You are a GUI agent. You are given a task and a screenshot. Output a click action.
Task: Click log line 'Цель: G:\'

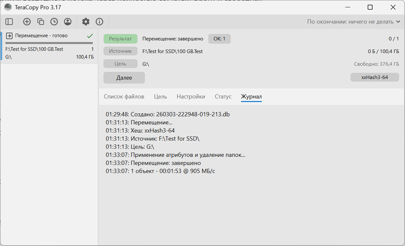(x=130, y=147)
